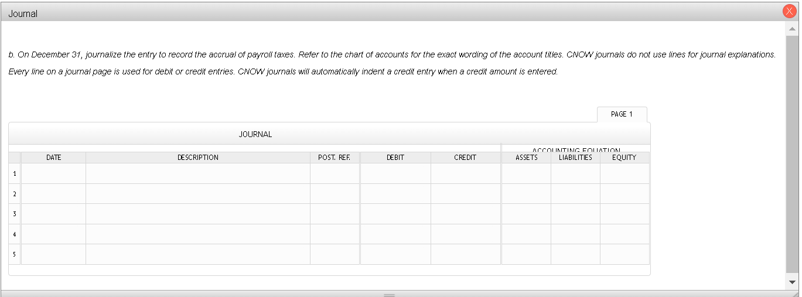Image resolution: width=802 pixels, height=297 pixels.
Task: Click the Description cell in row 3
Action: (198, 214)
